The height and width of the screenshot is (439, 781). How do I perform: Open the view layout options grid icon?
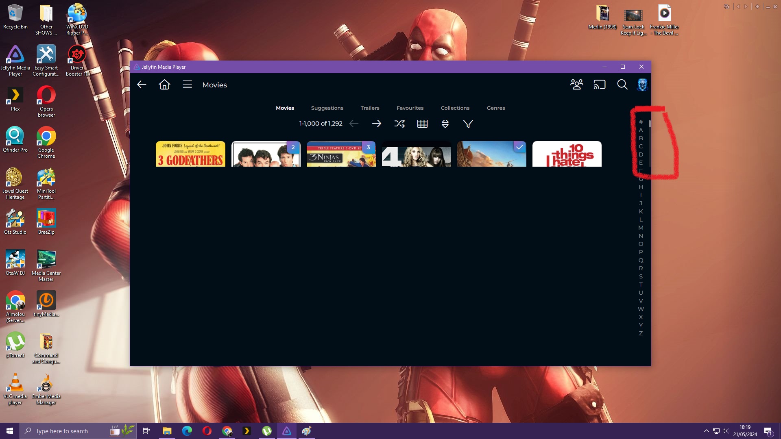pyautogui.click(x=422, y=124)
